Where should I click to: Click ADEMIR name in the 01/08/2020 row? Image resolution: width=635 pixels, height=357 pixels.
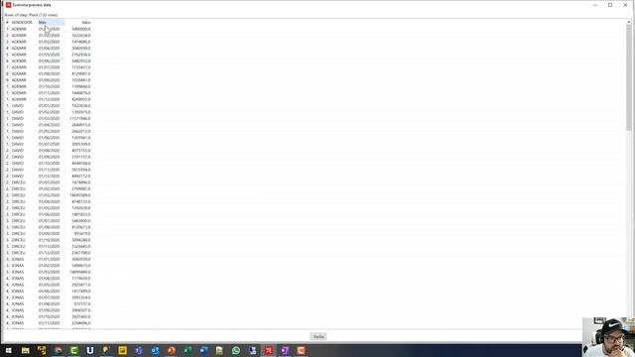(19, 73)
